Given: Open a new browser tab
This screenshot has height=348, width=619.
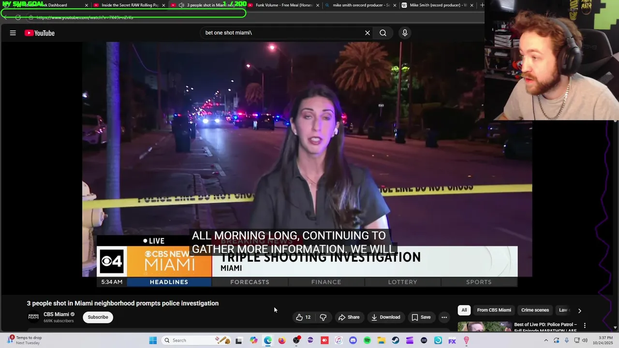Looking at the screenshot, I should (x=482, y=5).
